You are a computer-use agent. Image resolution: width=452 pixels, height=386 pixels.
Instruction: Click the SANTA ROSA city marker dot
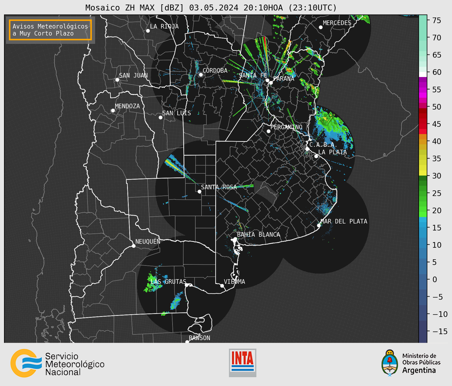click(199, 192)
